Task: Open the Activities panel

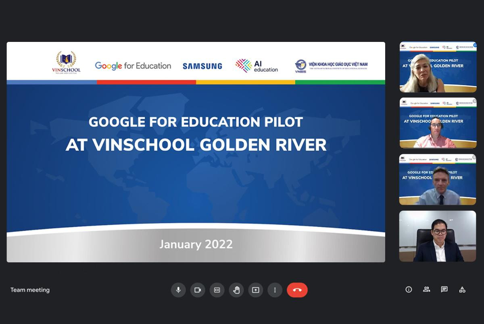Action: [x=462, y=289]
